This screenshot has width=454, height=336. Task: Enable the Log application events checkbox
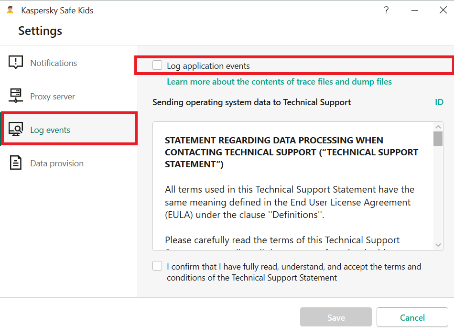(157, 65)
